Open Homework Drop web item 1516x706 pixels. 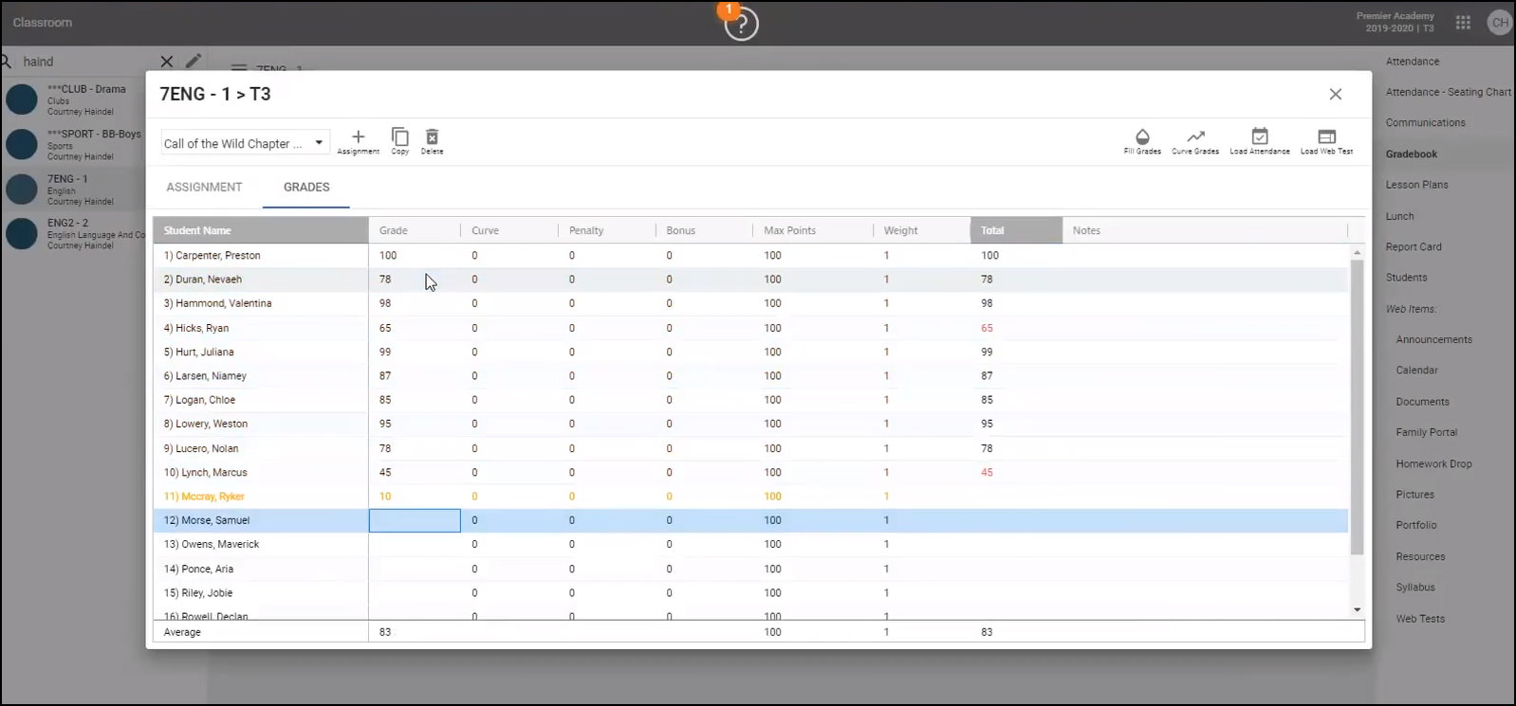coord(1433,463)
